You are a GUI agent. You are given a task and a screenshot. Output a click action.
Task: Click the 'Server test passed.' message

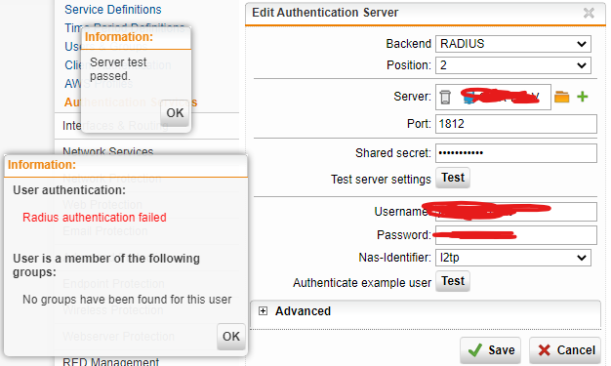click(118, 69)
